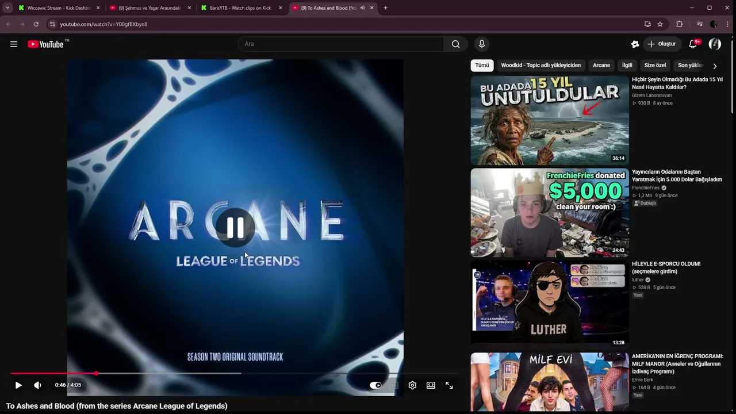Open the YouTube guide hamburger menu
The image size is (736, 414).
tap(14, 44)
